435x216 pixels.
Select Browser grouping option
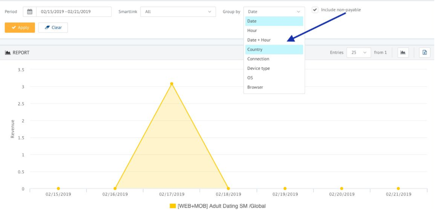(x=274, y=87)
